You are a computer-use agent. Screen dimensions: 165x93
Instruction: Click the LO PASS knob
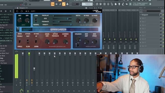(95, 20)
